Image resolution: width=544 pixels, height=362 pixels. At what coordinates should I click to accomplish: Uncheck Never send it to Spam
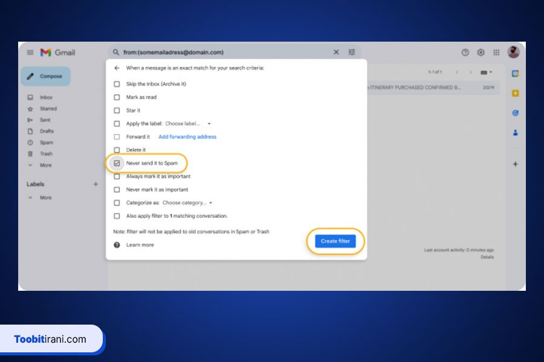tap(117, 163)
